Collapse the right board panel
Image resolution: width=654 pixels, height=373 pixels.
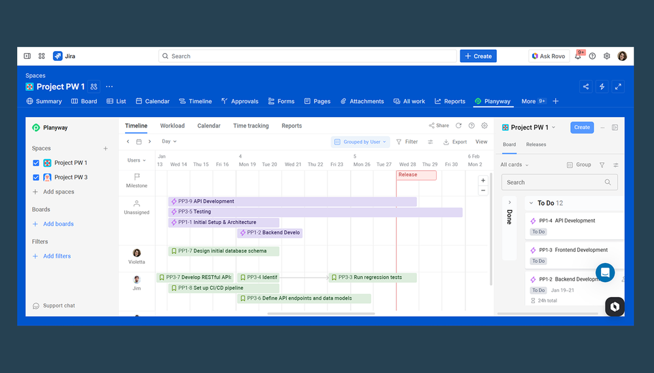point(615,128)
